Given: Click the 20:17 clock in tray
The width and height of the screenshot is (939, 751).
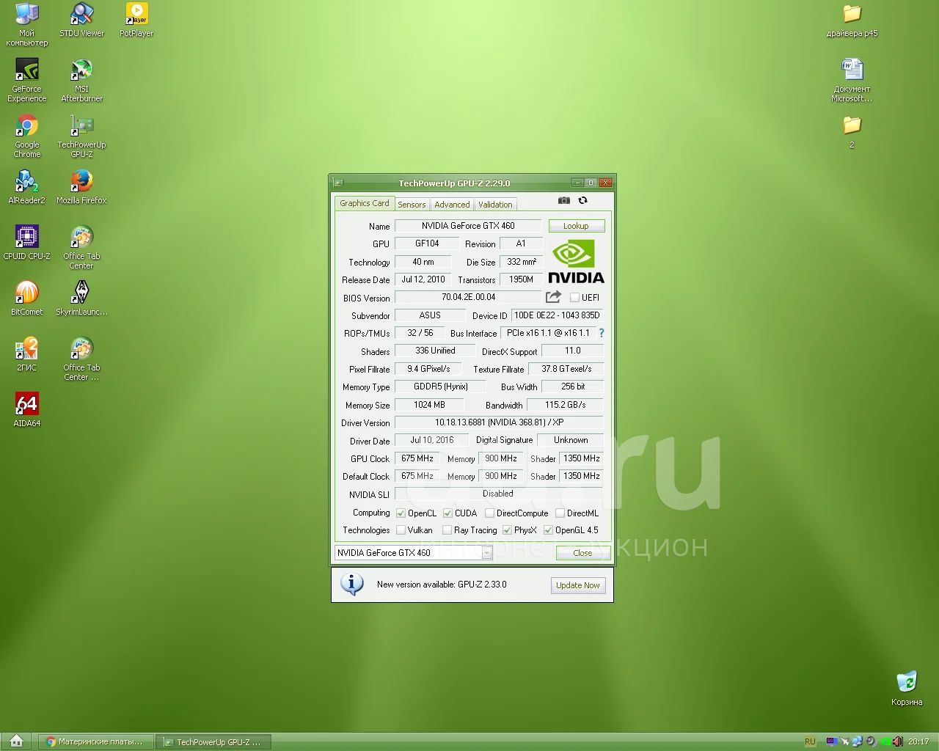Looking at the screenshot, I should (x=918, y=741).
